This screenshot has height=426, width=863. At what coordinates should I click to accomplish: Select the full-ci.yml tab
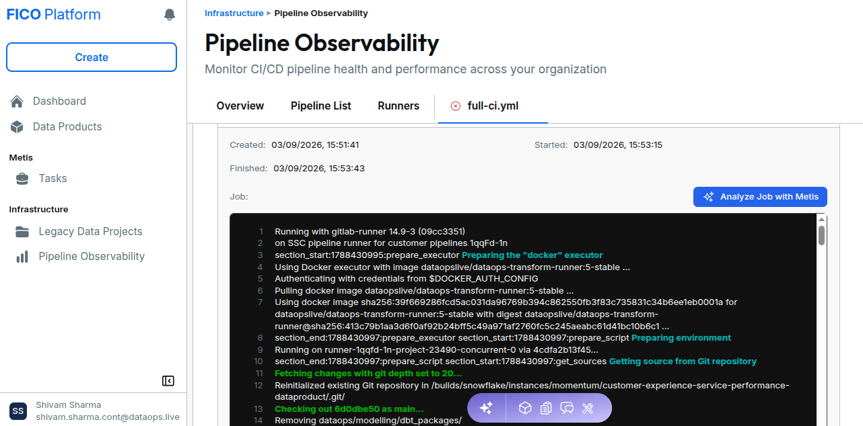click(493, 106)
